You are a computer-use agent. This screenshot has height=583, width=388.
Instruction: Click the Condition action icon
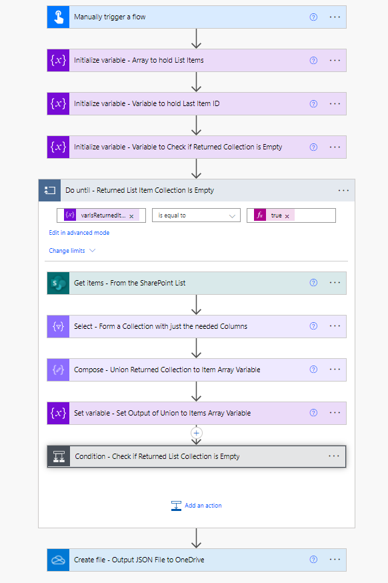[59, 456]
